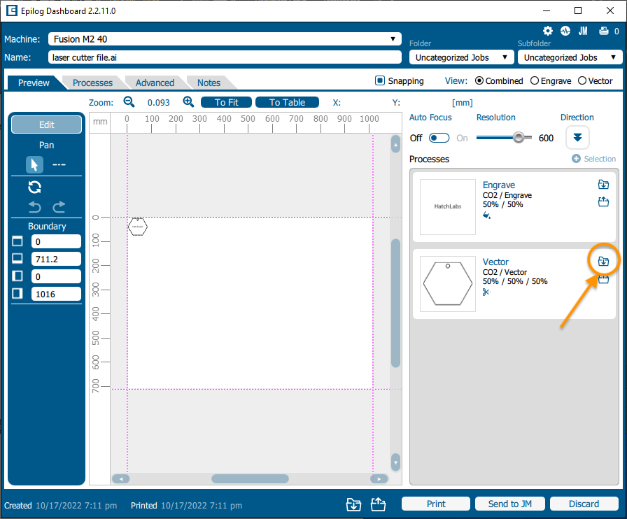Open settings gear icon in header

pyautogui.click(x=548, y=31)
